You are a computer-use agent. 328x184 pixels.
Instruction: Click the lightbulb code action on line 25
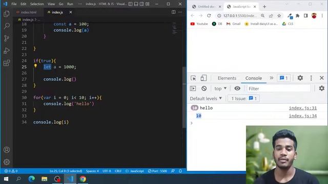click(x=35, y=66)
